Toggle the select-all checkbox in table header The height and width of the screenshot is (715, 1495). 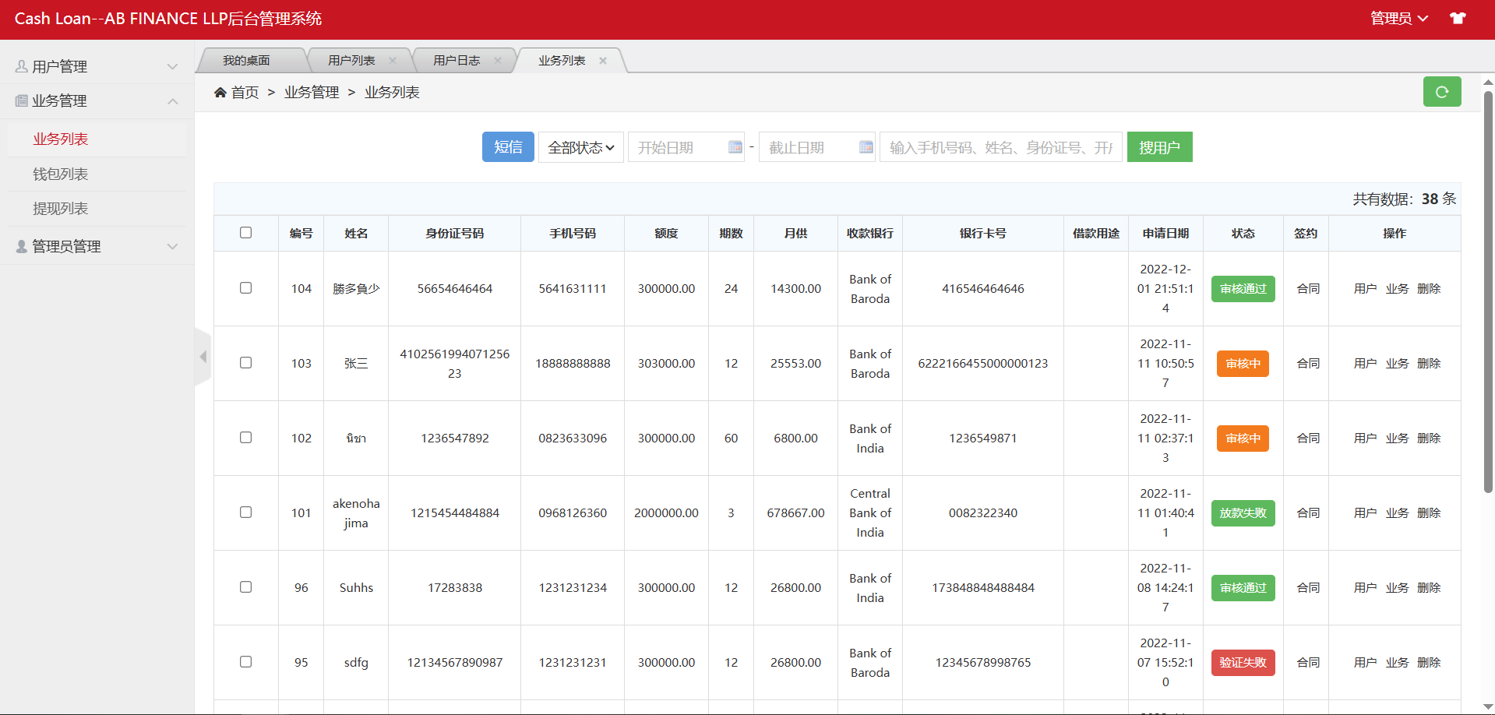pyautogui.click(x=246, y=233)
